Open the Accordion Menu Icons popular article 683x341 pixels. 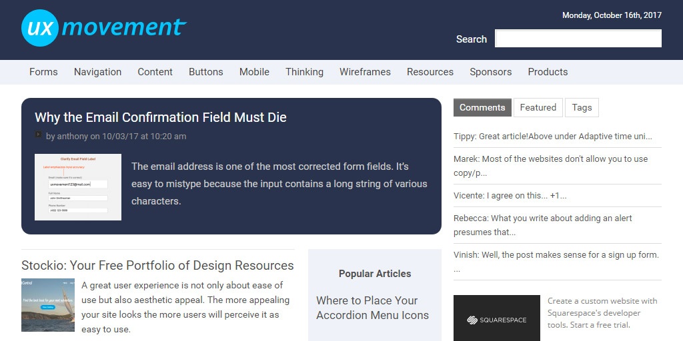(x=372, y=308)
